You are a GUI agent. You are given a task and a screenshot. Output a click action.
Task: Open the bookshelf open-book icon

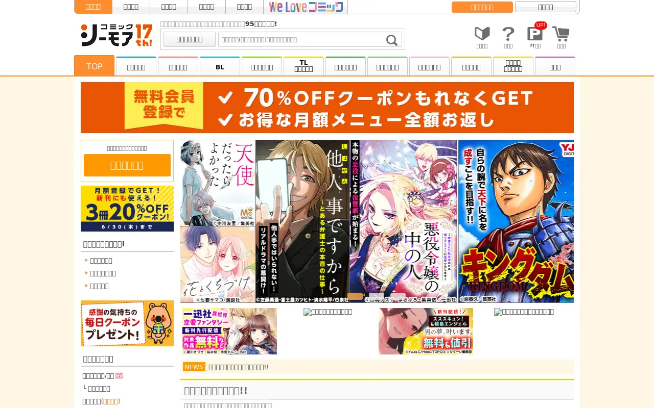482,34
